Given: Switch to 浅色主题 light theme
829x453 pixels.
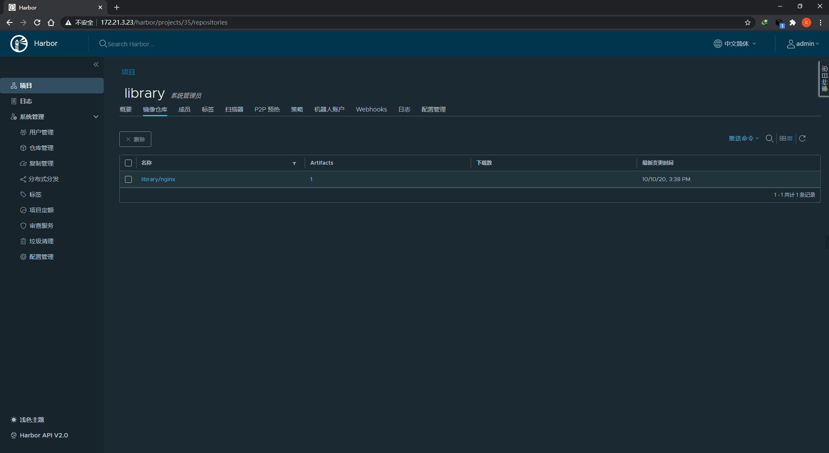Looking at the screenshot, I should (28, 420).
